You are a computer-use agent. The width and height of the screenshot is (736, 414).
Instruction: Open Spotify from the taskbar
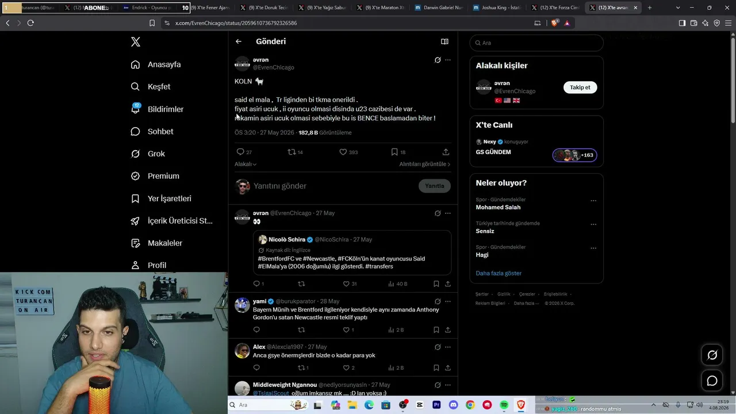[504, 405]
